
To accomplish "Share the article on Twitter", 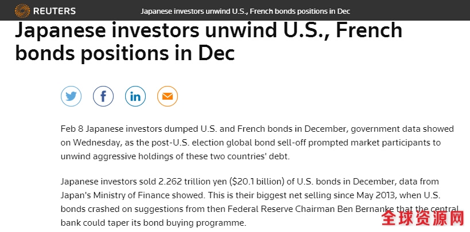I will pyautogui.click(x=71, y=96).
